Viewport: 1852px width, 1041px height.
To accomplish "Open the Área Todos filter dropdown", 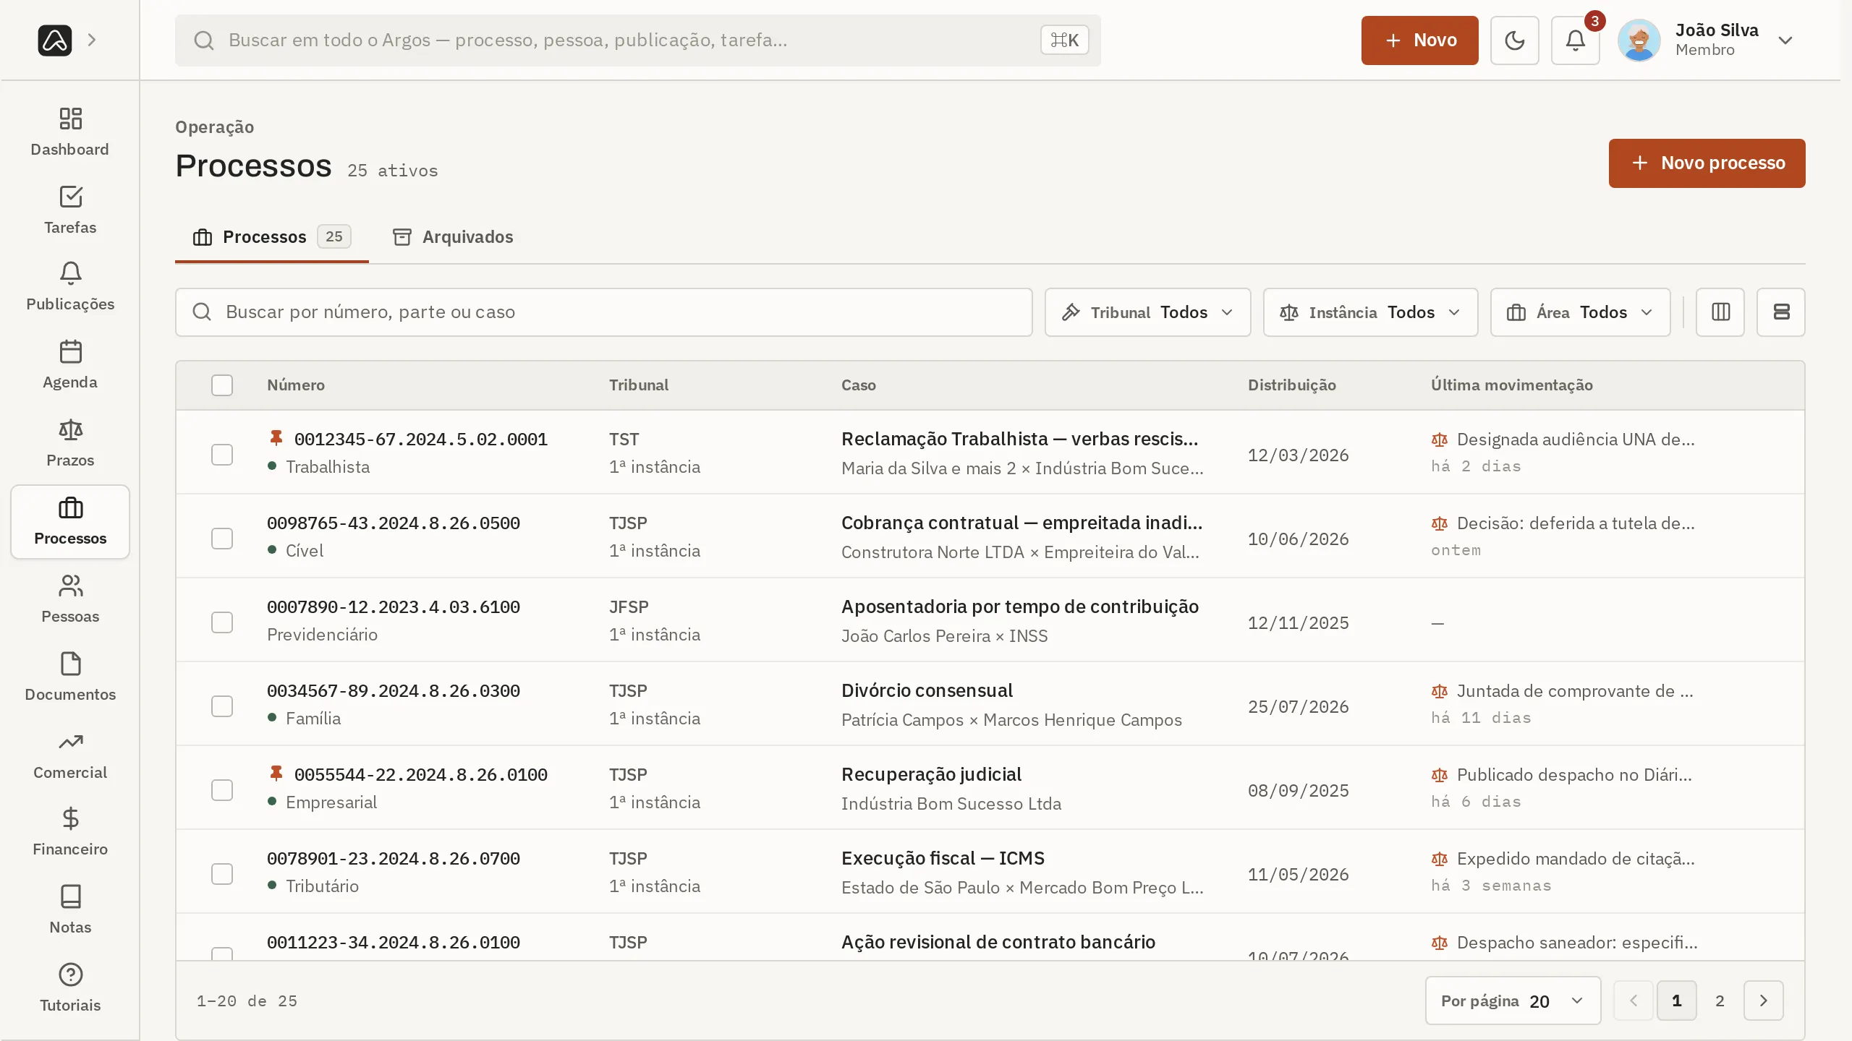I will 1580,312.
